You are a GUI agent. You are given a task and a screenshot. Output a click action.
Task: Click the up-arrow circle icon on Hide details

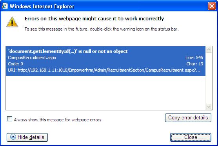pyautogui.click(x=13, y=137)
